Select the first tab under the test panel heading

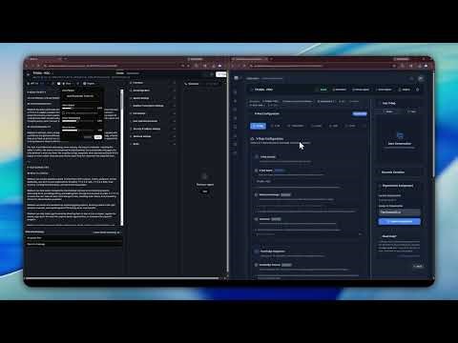pyautogui.click(x=389, y=111)
